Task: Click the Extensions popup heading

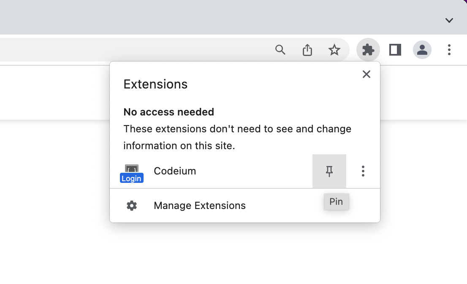Action: click(155, 84)
